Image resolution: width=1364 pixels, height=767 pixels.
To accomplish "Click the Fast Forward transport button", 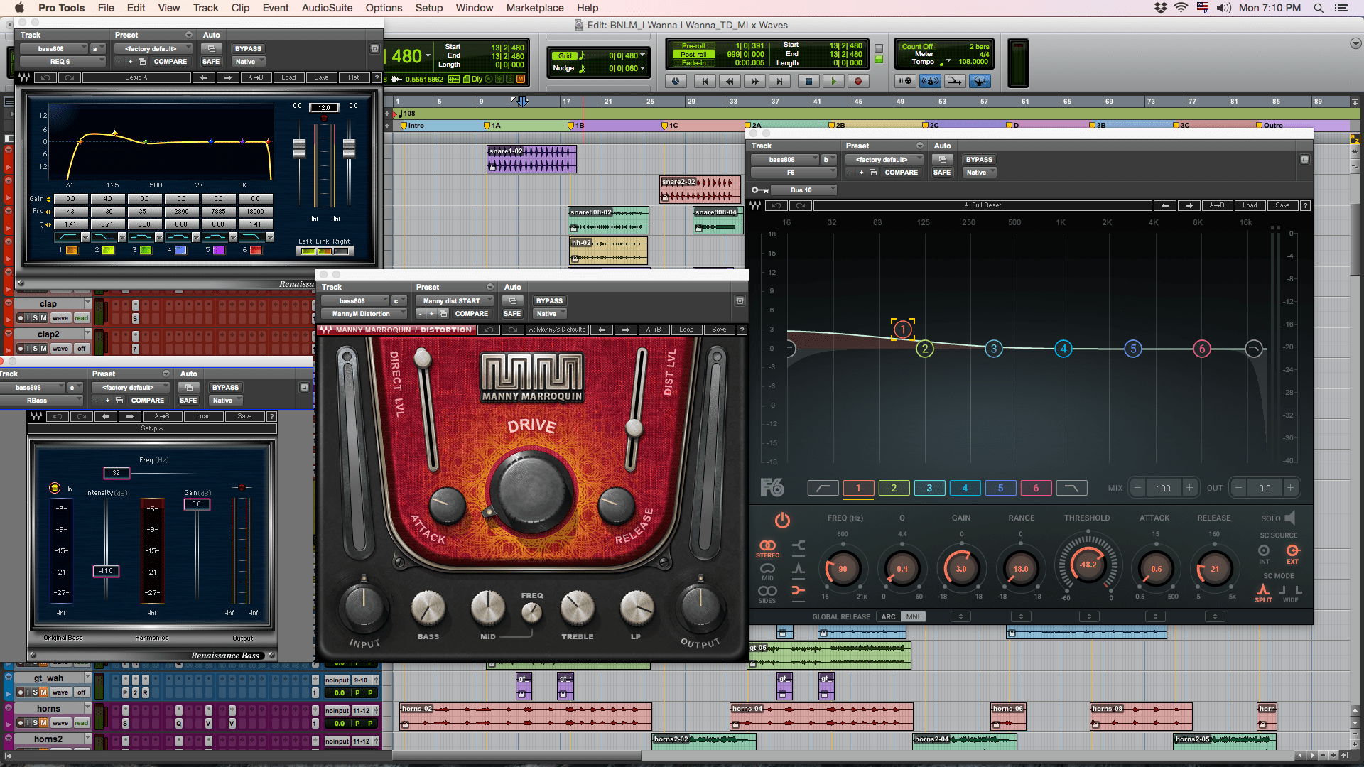I will (x=754, y=81).
